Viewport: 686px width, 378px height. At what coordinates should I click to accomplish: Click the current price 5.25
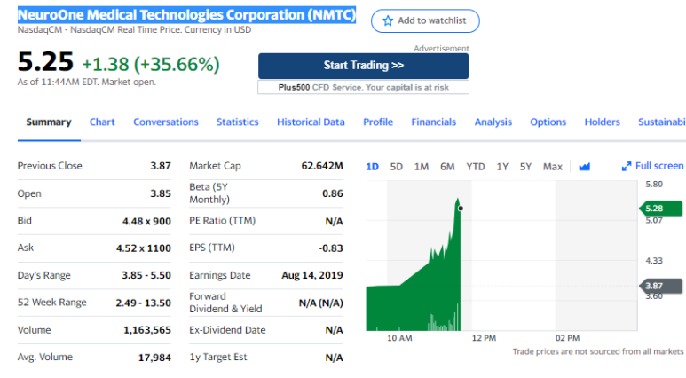(x=45, y=61)
